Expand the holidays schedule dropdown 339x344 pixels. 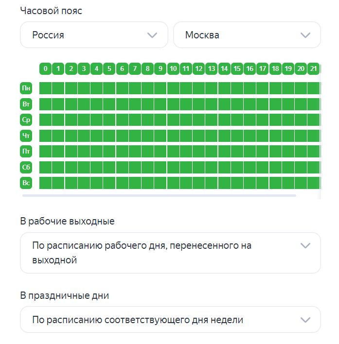click(170, 320)
